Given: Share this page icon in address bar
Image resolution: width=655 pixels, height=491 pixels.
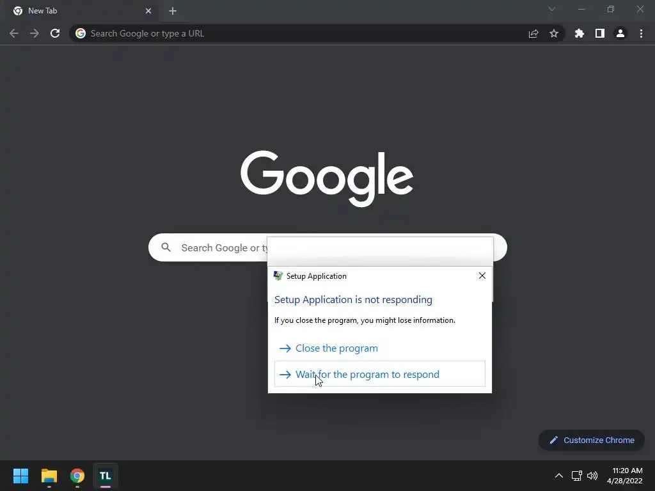Looking at the screenshot, I should tap(533, 33).
